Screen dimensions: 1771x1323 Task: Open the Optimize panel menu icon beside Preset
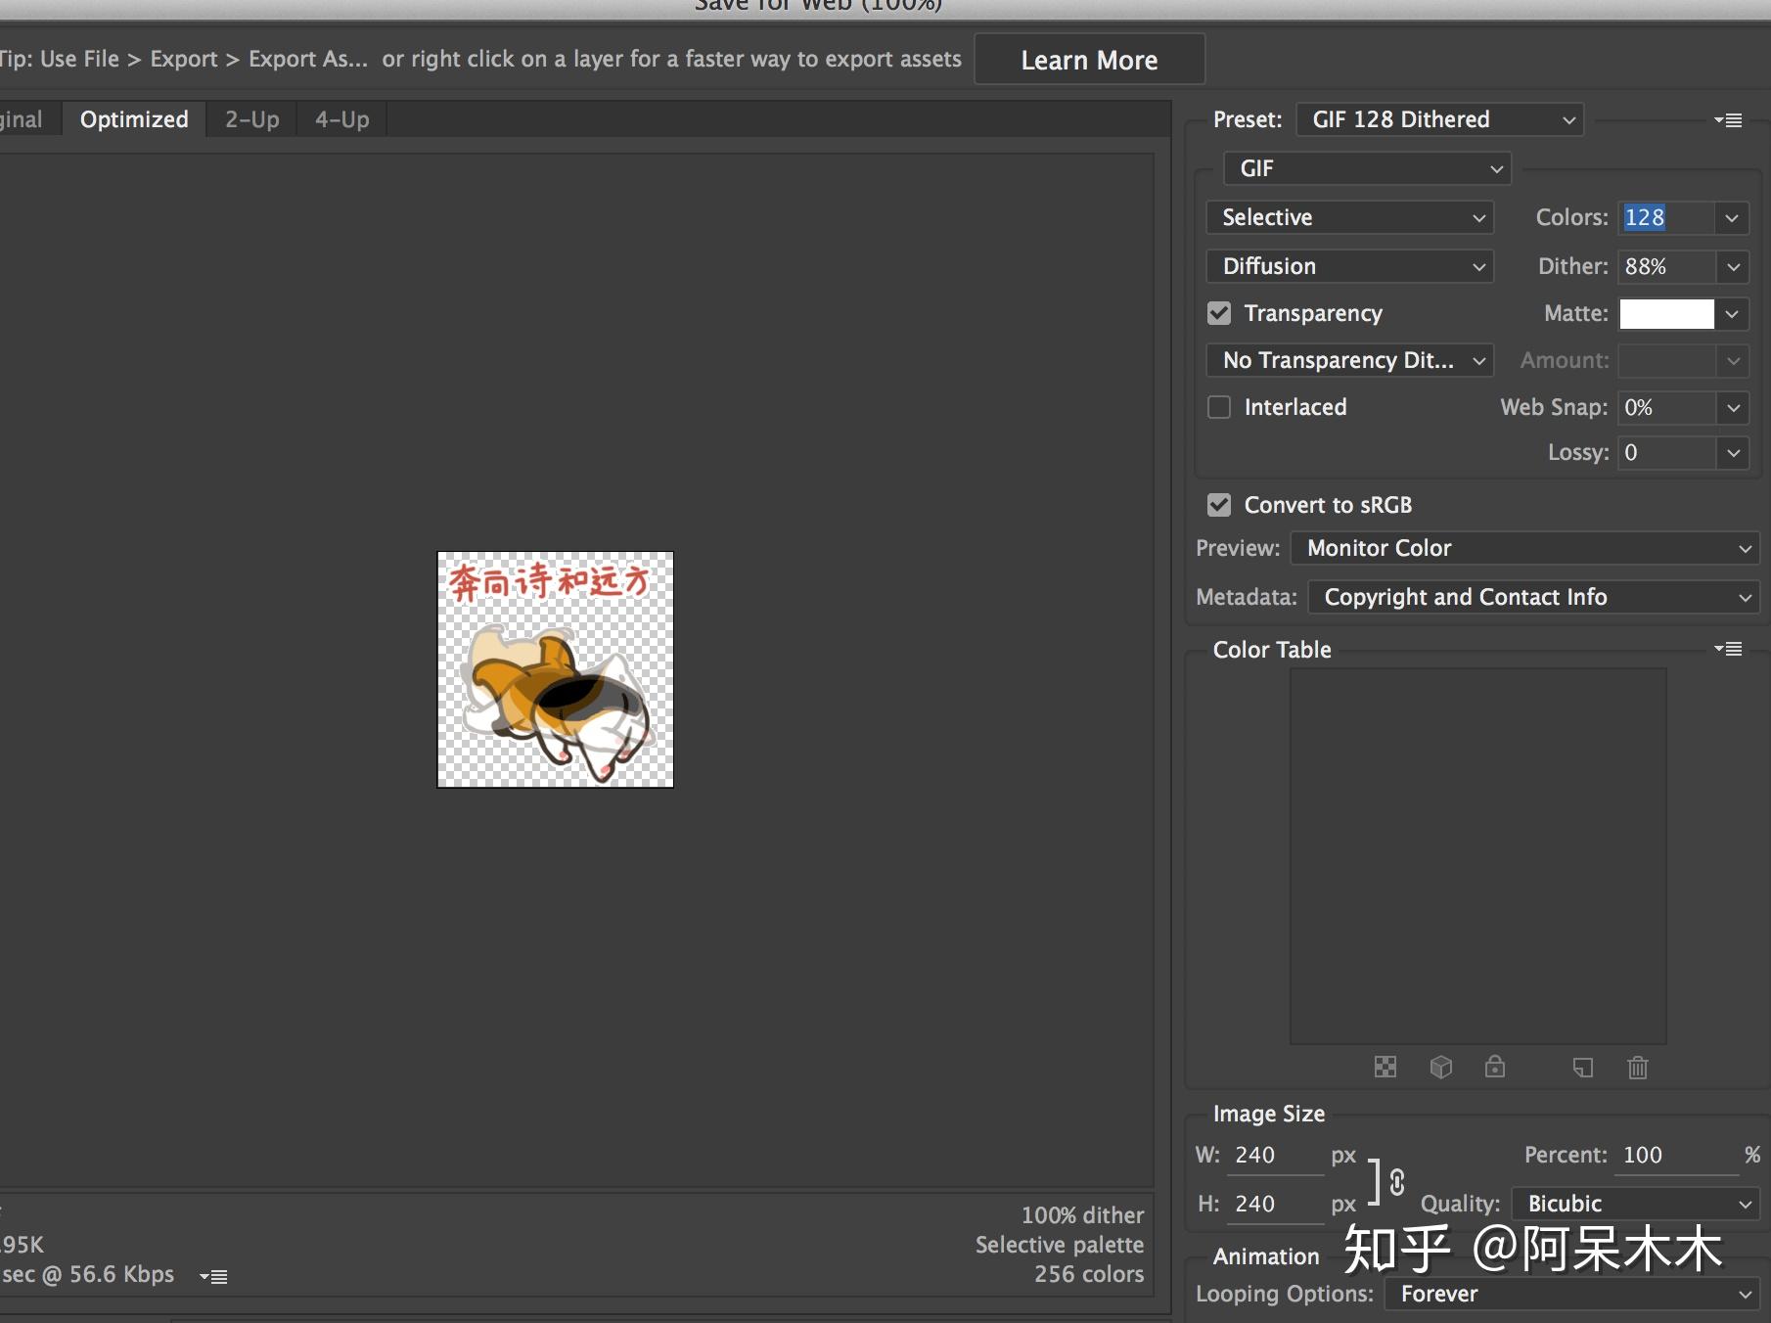click(1728, 120)
